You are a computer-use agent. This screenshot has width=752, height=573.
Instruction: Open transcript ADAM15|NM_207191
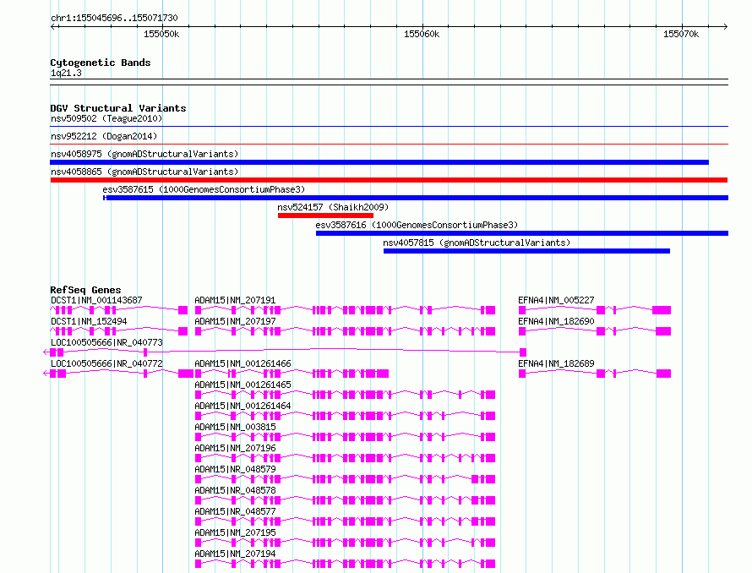(x=235, y=300)
